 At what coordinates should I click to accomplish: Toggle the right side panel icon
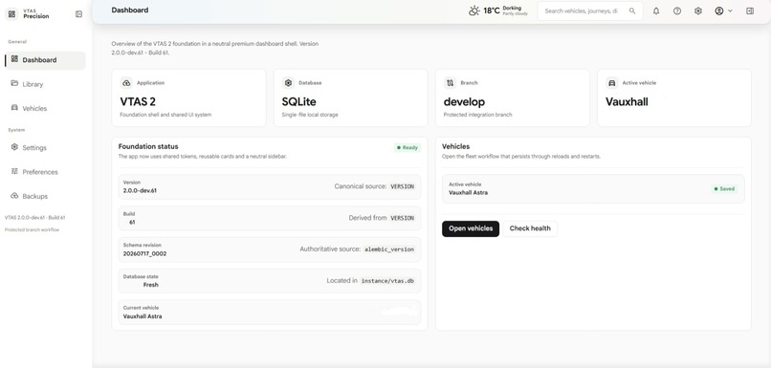tap(750, 11)
